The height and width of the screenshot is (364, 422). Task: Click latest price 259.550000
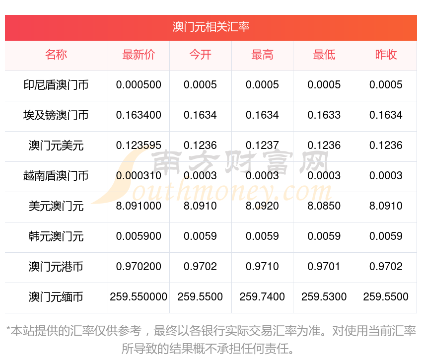pos(139,297)
